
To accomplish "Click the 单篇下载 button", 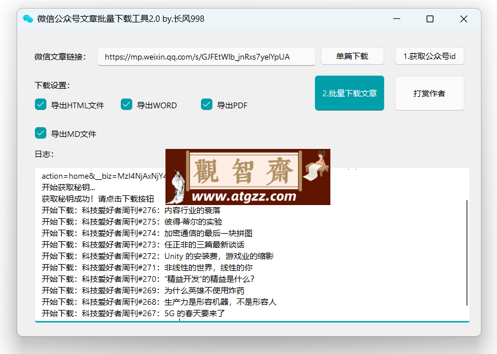I will (352, 56).
